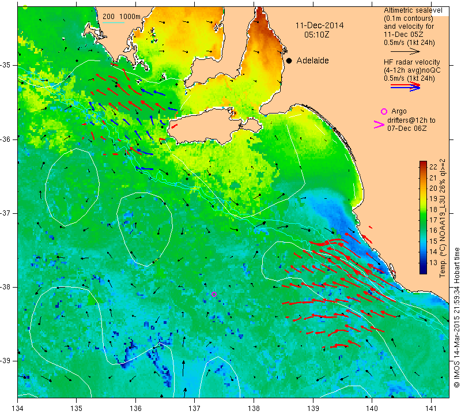The width and height of the screenshot is (461, 415).
Task: Click the '0.5m/s (1kt 24h)' altimetric scale text
Action: click(409, 42)
